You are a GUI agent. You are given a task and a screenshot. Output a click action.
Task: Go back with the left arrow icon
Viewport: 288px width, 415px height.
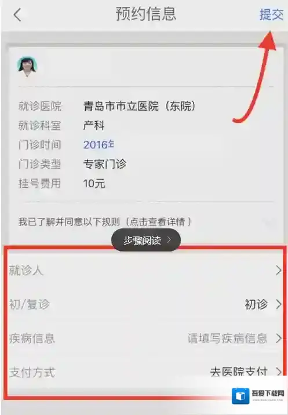[17, 14]
